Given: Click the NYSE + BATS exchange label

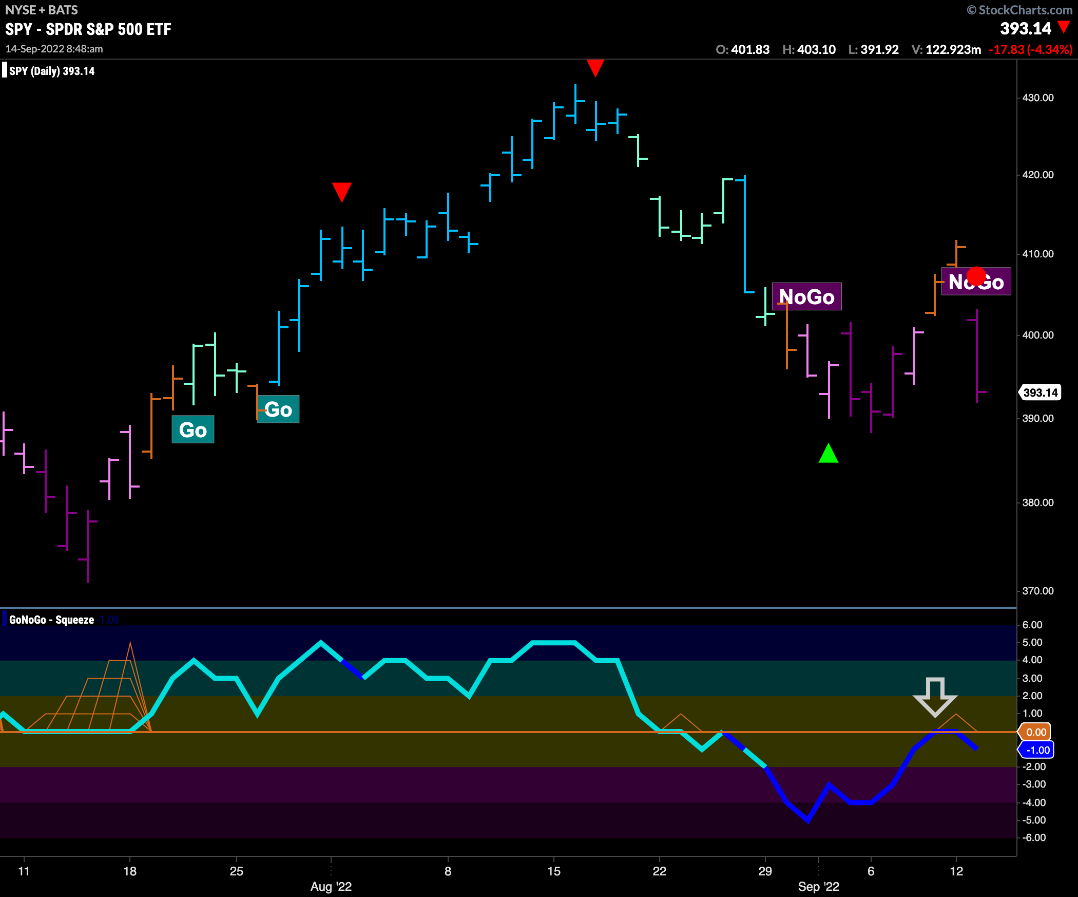Looking at the screenshot, I should 42,10.
